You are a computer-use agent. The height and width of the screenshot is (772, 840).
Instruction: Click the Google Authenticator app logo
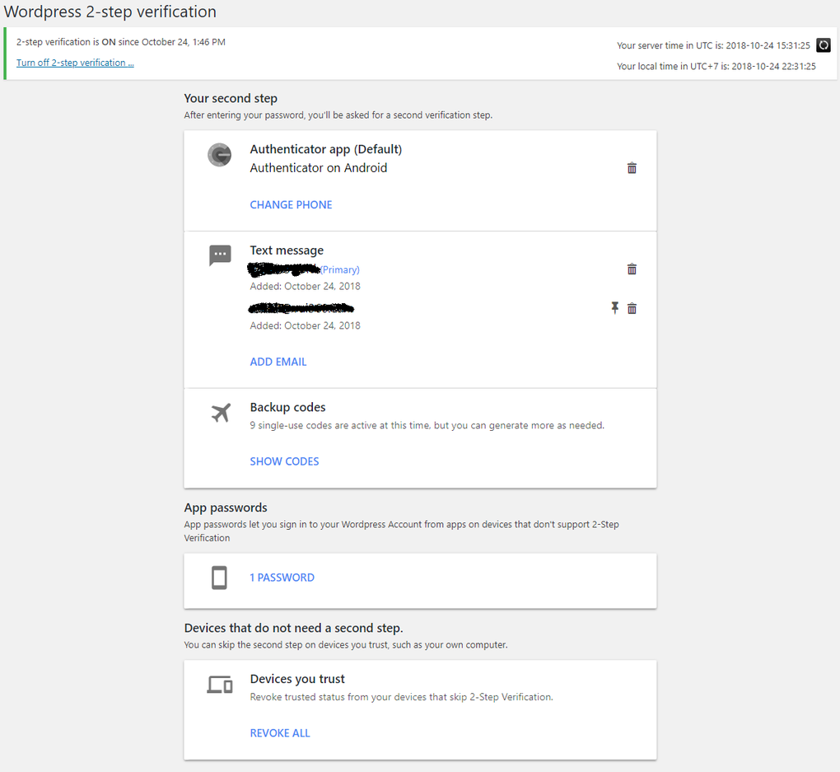click(219, 154)
